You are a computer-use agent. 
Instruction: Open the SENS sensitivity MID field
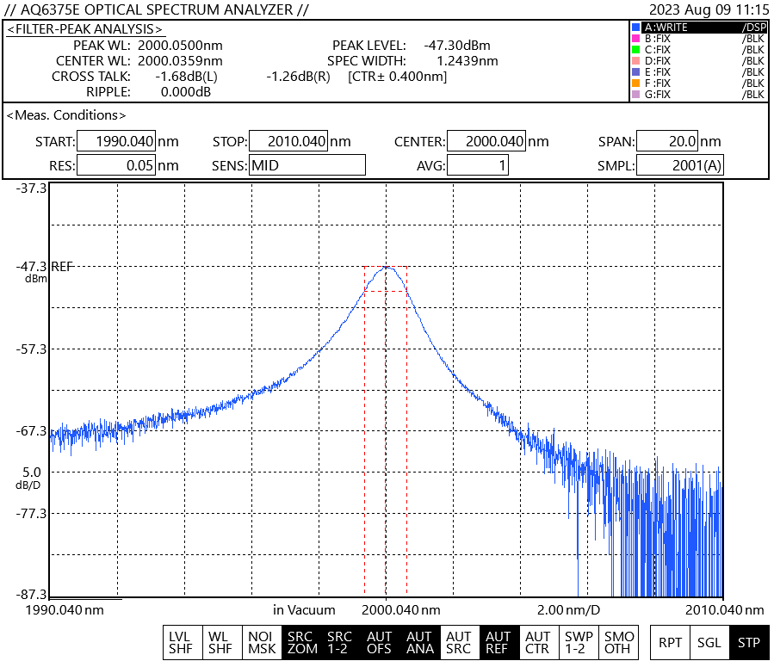point(307,165)
